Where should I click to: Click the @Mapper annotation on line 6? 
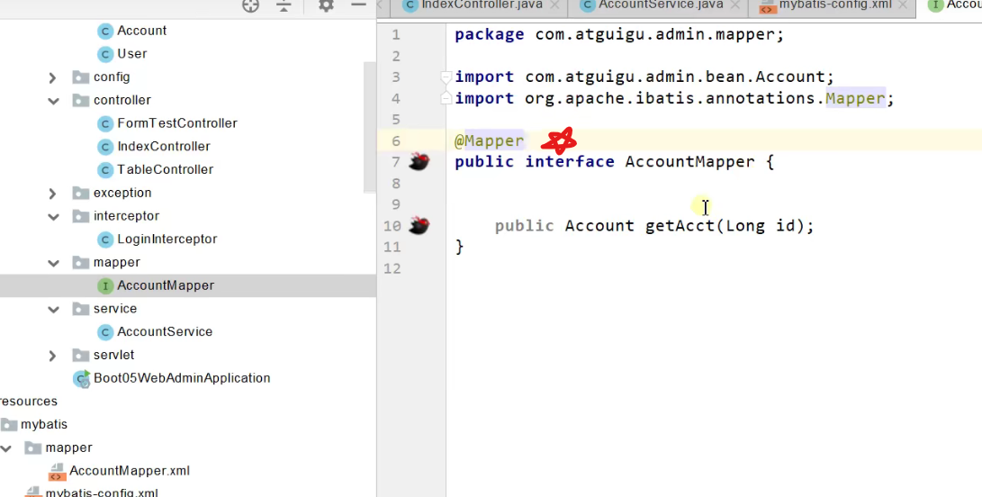pos(489,141)
